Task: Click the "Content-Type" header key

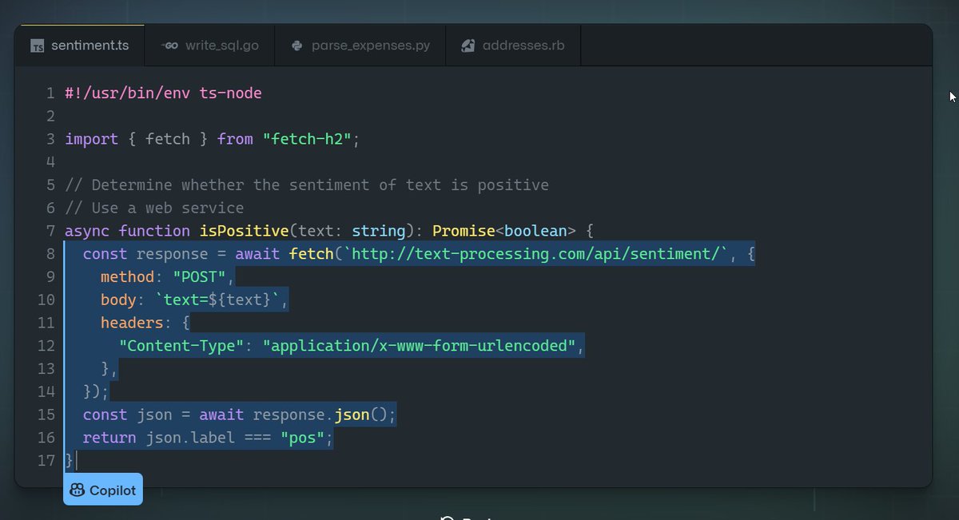Action: pyautogui.click(x=181, y=346)
